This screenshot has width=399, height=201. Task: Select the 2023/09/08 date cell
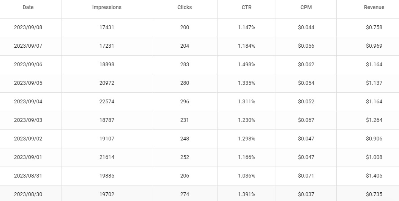click(28, 27)
